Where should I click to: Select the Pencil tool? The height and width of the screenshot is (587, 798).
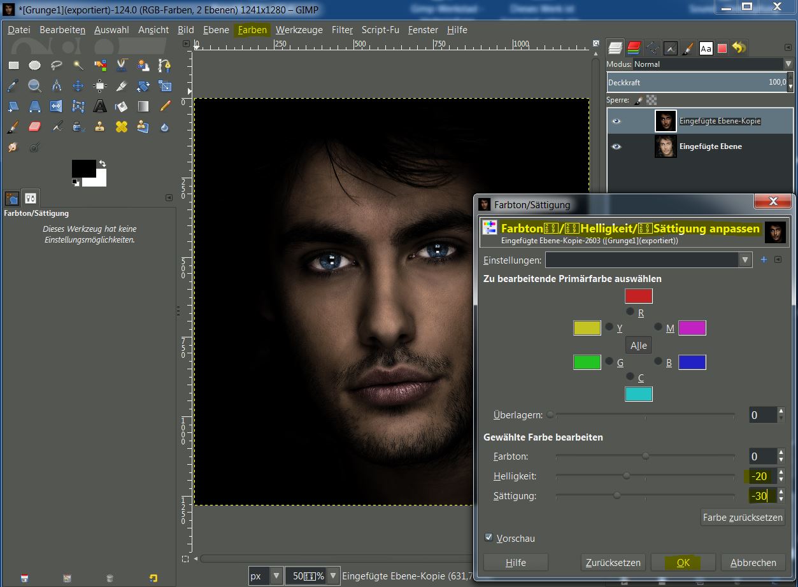coord(165,106)
